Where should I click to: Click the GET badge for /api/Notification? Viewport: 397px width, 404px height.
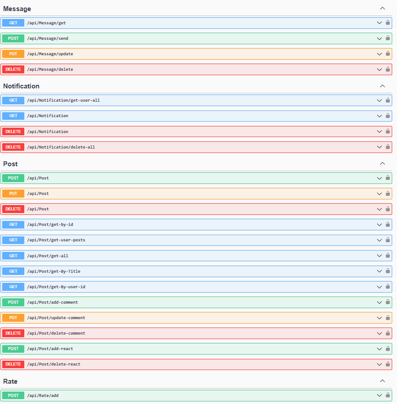pyautogui.click(x=13, y=116)
